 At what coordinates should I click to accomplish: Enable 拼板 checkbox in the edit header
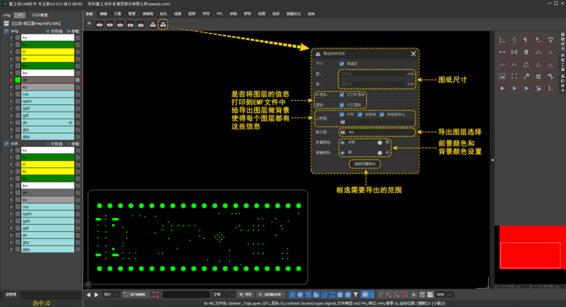(x=69, y=144)
